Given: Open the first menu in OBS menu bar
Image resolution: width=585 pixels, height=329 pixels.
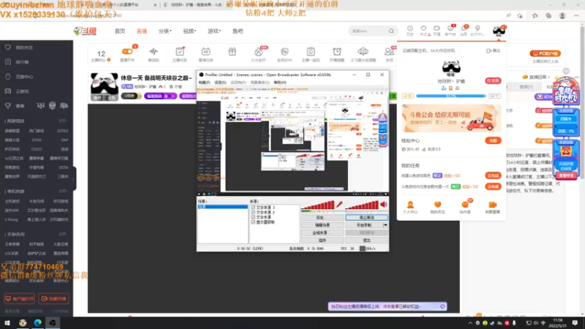Looking at the screenshot, I should coord(204,83).
